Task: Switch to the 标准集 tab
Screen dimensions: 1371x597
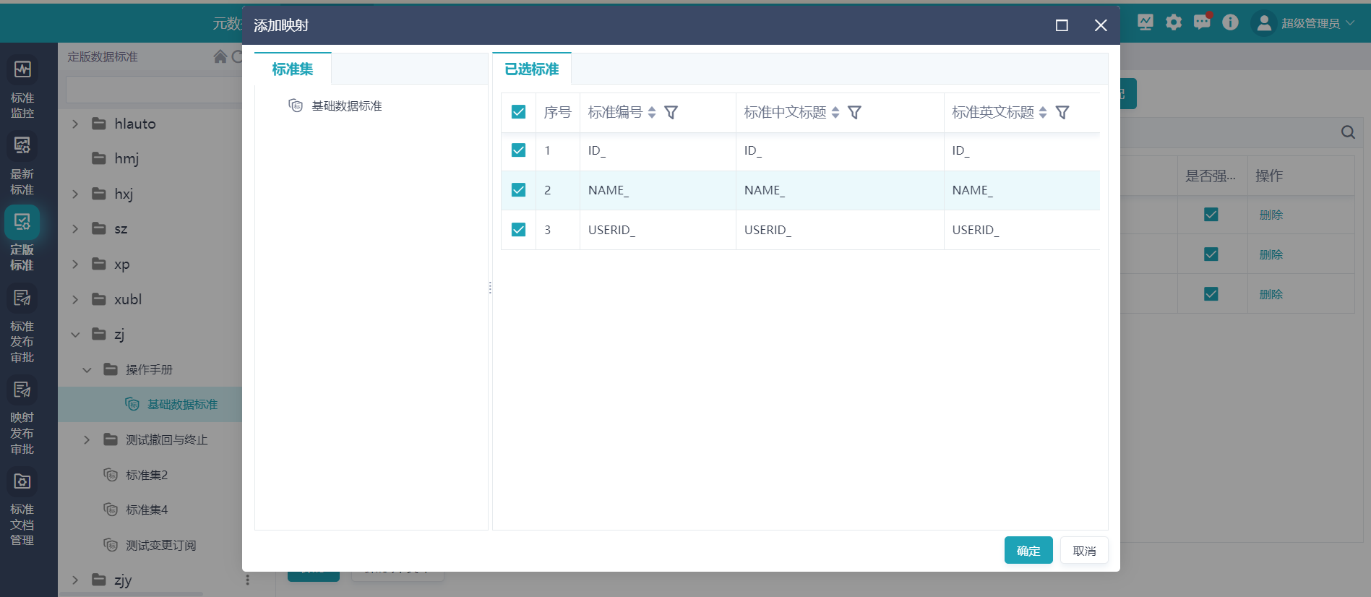Action: (293, 69)
